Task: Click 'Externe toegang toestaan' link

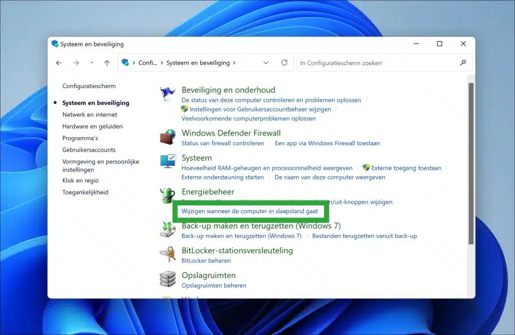Action: (x=406, y=168)
